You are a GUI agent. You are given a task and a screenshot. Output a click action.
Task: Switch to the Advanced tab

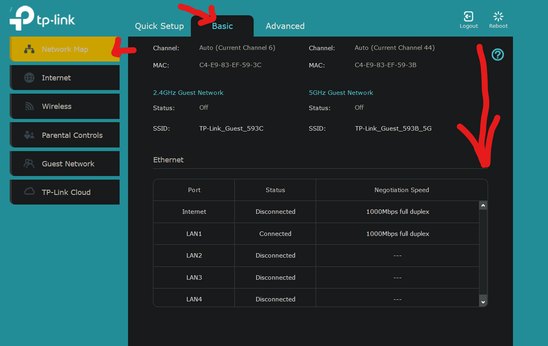pyautogui.click(x=285, y=26)
